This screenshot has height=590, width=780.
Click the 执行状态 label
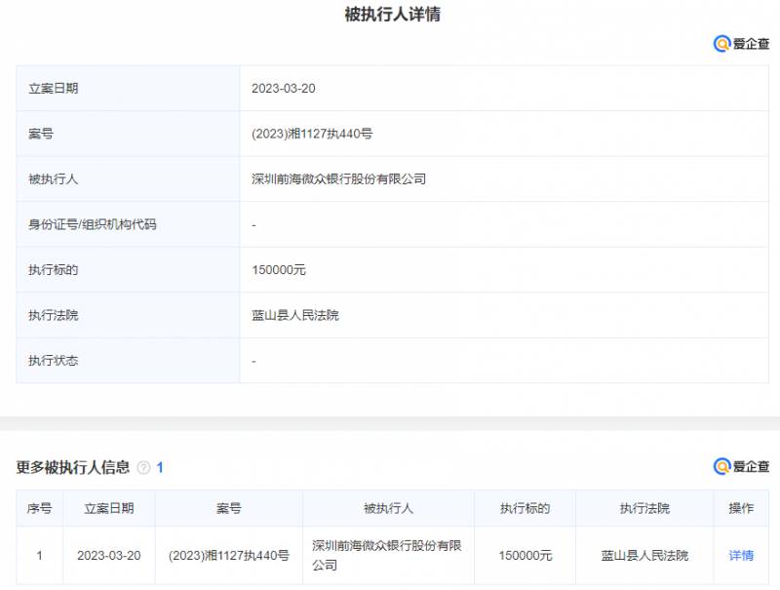[x=54, y=361]
